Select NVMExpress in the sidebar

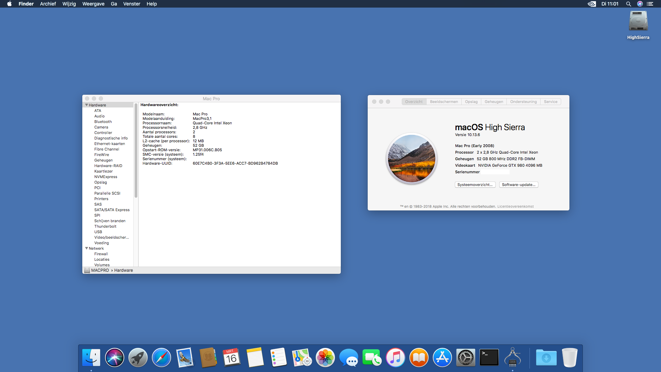106,177
